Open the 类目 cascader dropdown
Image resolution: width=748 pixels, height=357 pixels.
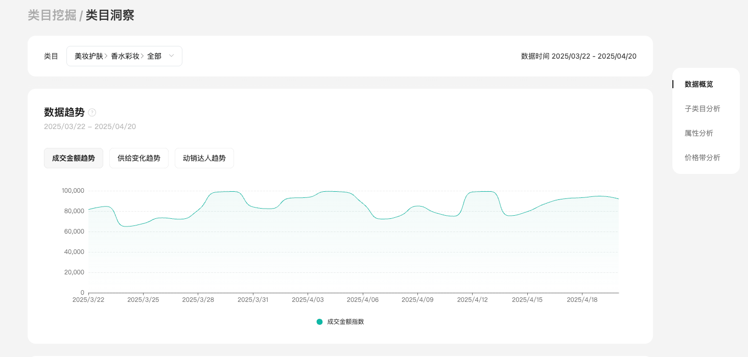point(124,56)
